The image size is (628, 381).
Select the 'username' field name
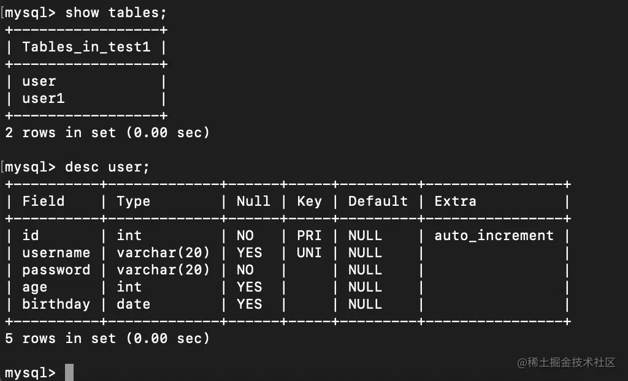[x=56, y=252]
